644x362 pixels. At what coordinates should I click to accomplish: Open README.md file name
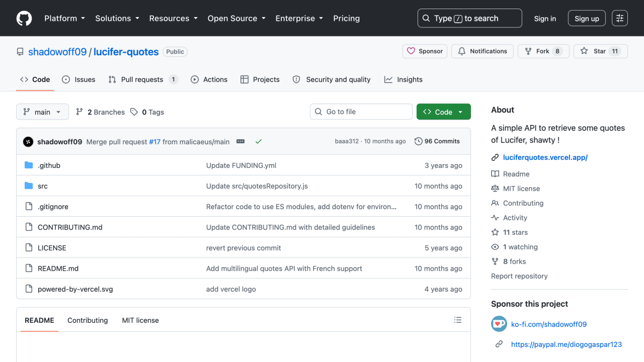click(x=58, y=269)
